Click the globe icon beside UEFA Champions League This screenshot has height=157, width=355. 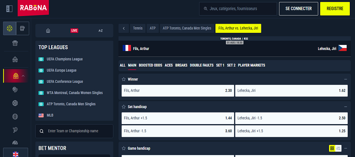(x=41, y=59)
